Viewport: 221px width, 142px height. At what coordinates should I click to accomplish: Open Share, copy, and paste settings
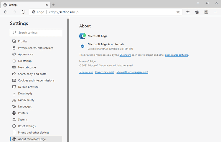[36, 74]
